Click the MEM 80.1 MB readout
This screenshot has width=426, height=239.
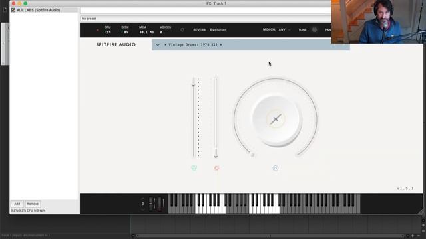(146, 29)
